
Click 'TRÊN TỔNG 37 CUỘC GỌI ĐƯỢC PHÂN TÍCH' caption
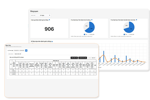coord(121,36)
